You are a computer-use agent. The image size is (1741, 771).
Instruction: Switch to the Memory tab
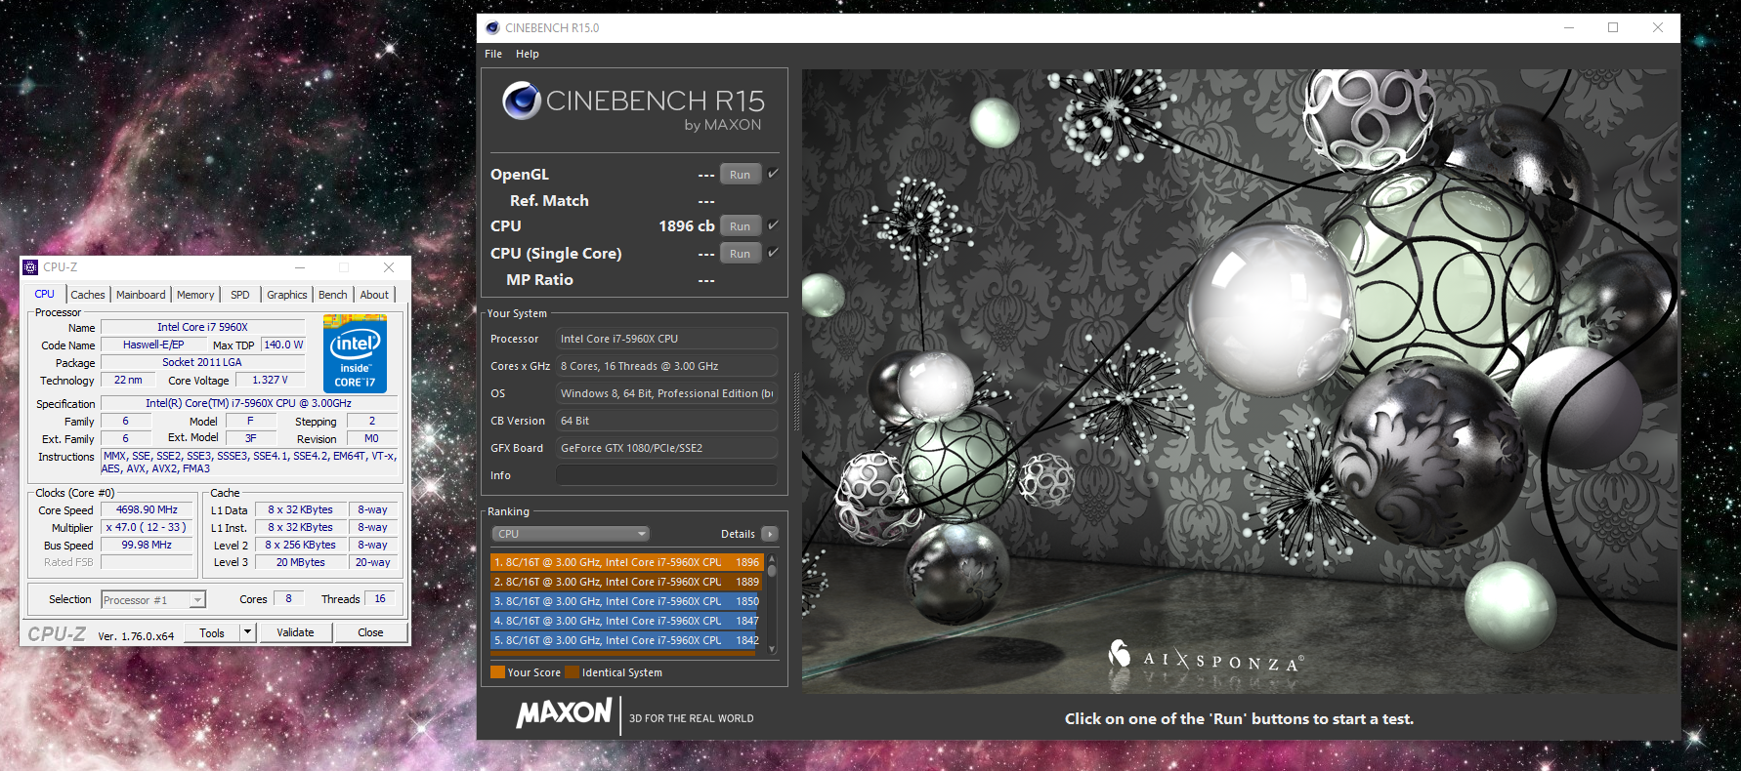[x=195, y=295]
